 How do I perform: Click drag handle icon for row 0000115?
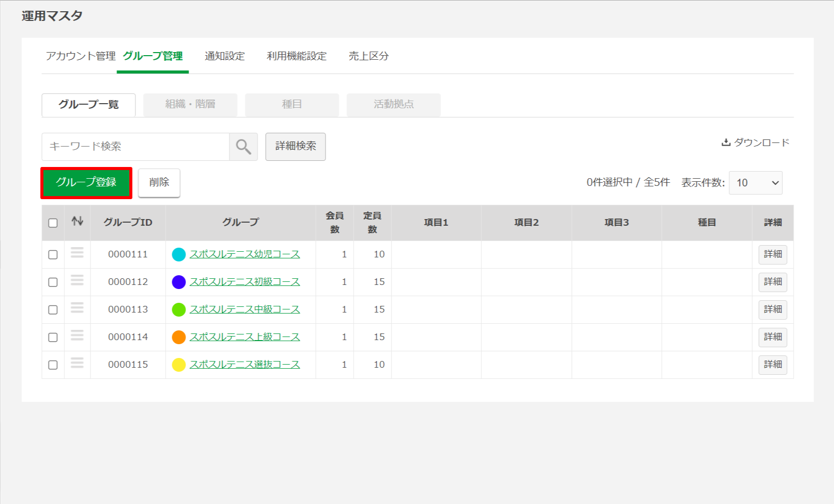coord(77,363)
